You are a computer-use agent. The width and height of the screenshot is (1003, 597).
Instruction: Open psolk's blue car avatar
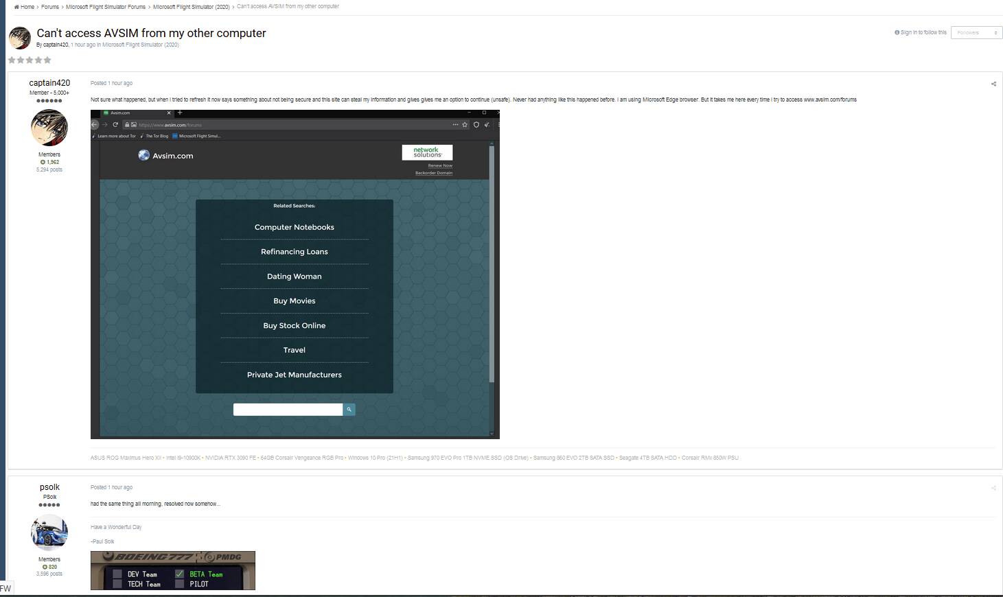49,532
